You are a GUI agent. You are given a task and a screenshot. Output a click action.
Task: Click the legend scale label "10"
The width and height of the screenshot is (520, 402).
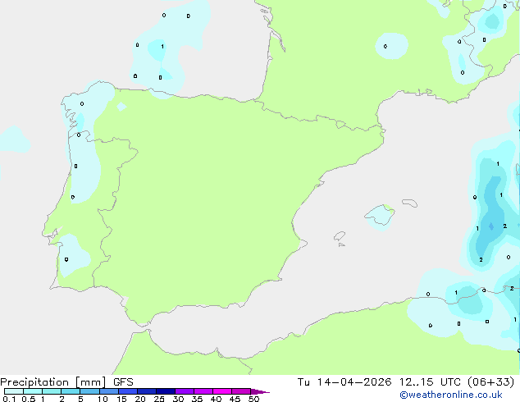click(103, 399)
